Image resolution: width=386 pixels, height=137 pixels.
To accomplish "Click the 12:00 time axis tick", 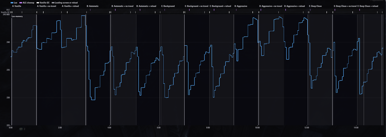I will [x=307, y=128].
